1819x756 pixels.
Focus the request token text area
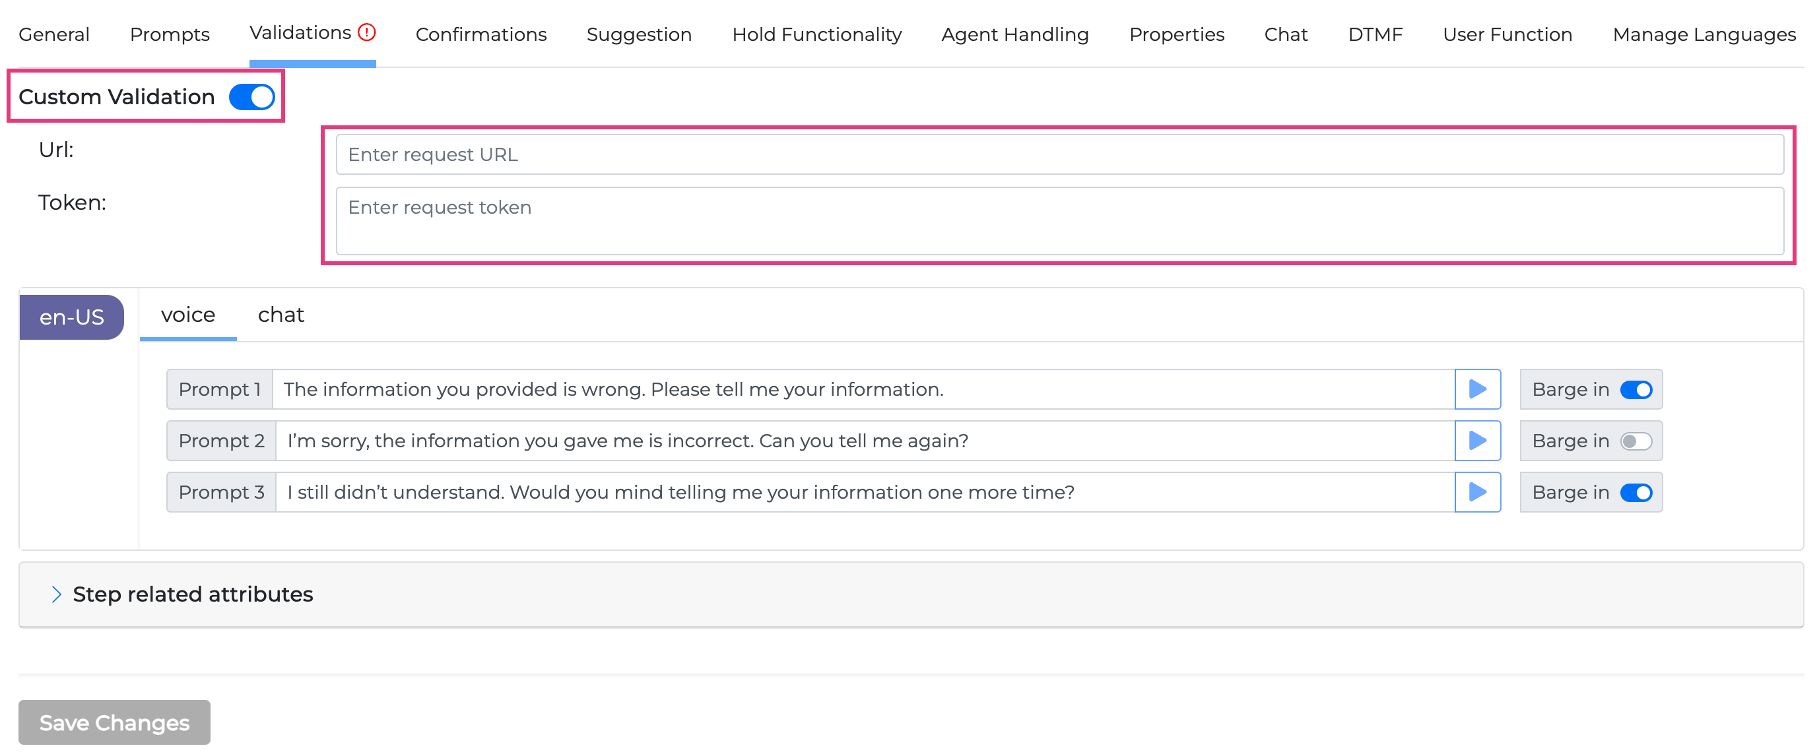(x=1059, y=220)
